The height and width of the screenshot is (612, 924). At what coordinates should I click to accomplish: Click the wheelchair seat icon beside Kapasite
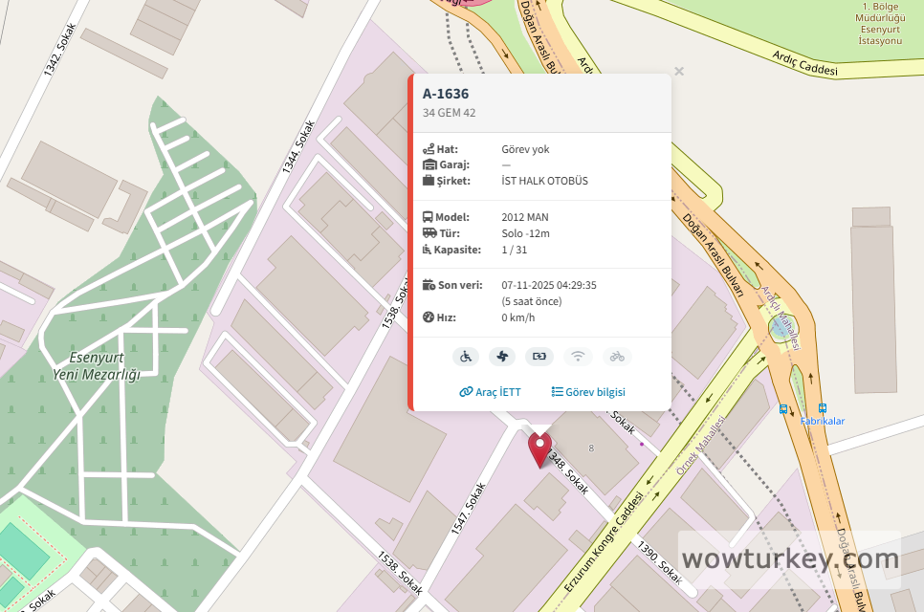coord(428,250)
